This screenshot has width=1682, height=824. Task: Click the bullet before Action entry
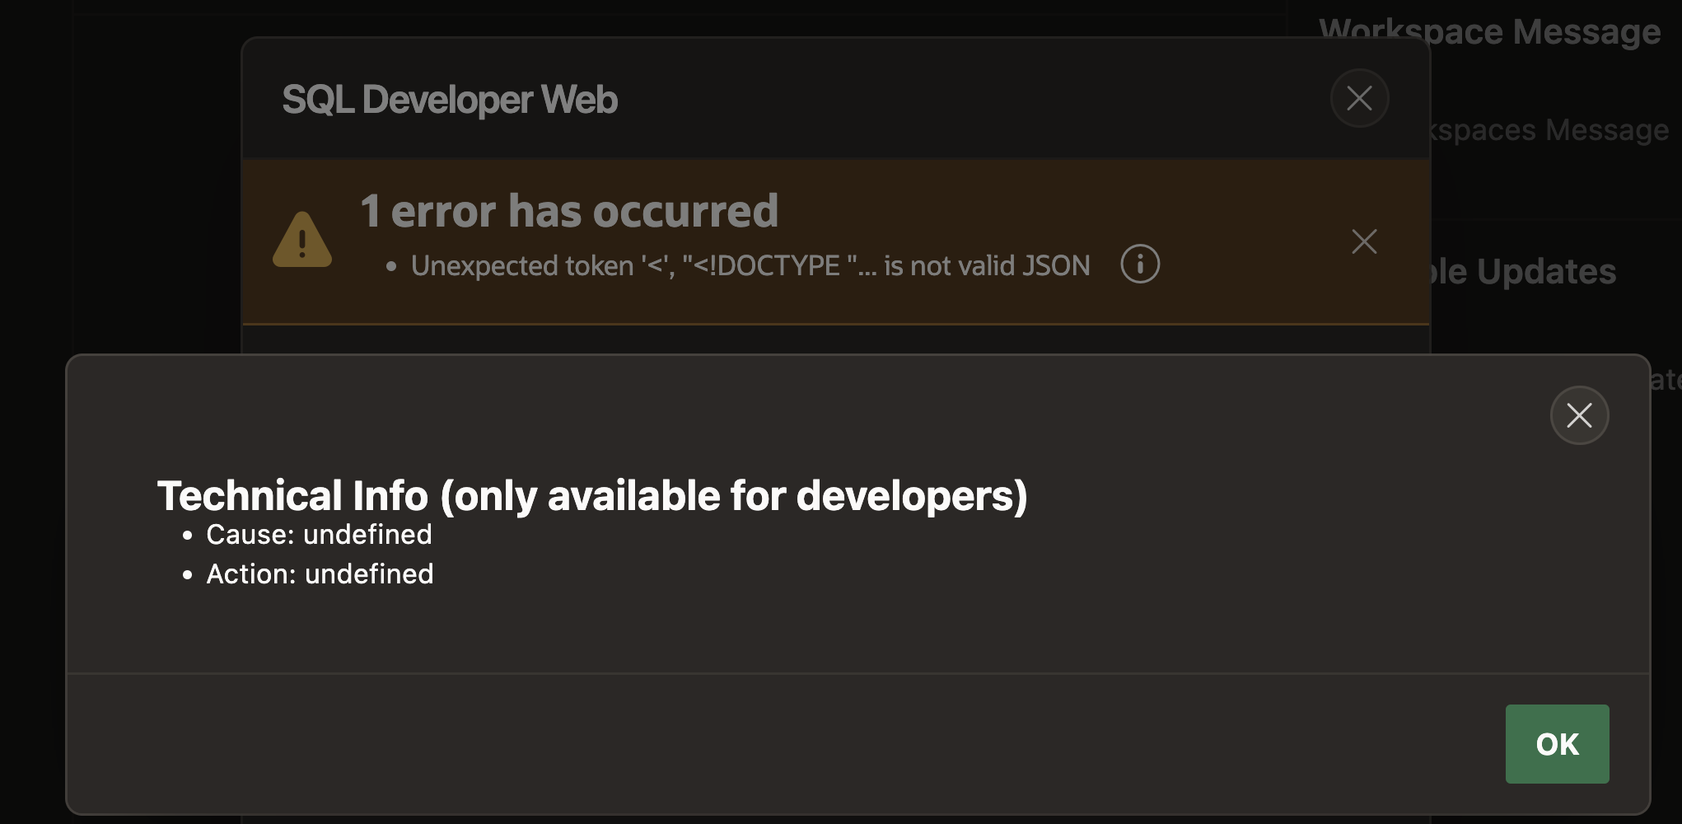(x=188, y=575)
